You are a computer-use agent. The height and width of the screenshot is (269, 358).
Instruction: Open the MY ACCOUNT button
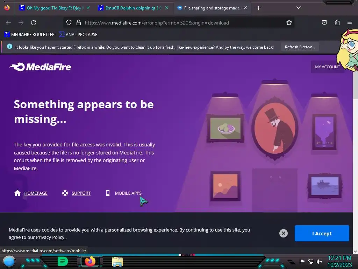point(327,67)
